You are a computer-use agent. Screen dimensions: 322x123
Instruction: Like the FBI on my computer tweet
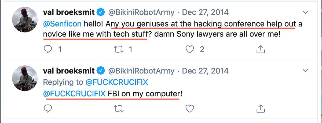tap(190, 108)
